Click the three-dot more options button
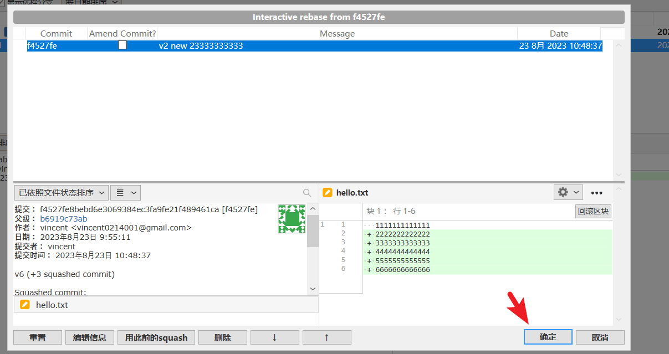669x354 pixels. pos(596,193)
